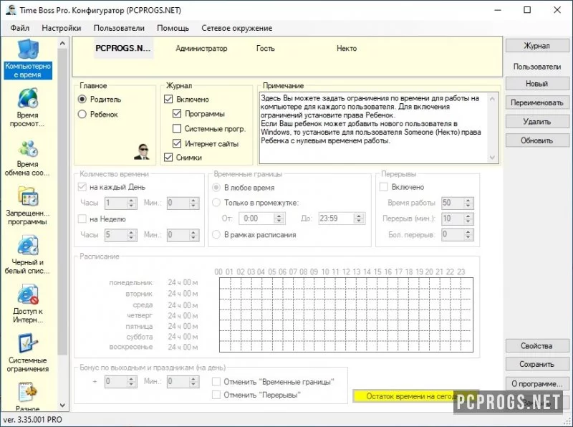Select the Ребенок radio button
Viewport: 573px width, 427px height.
coord(82,115)
